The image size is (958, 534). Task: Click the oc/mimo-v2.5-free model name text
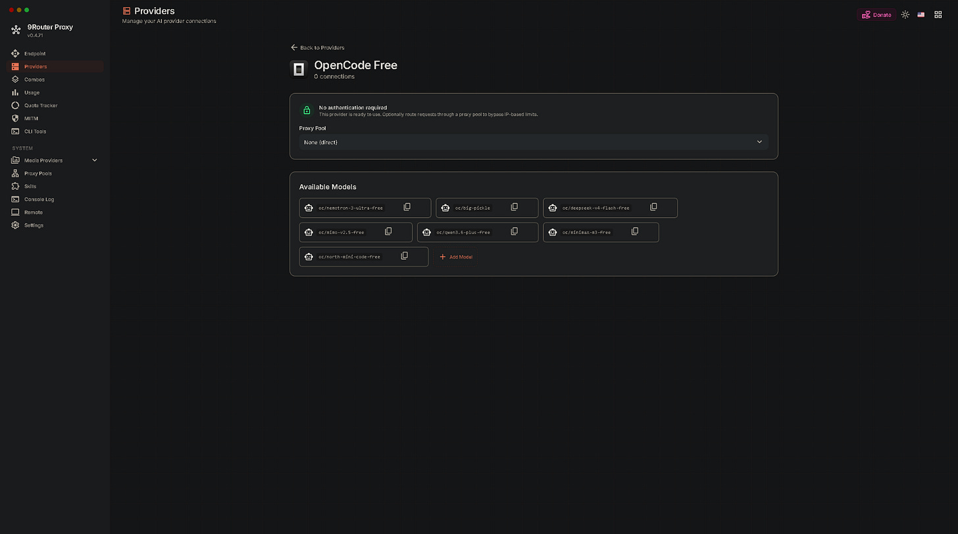pyautogui.click(x=341, y=232)
